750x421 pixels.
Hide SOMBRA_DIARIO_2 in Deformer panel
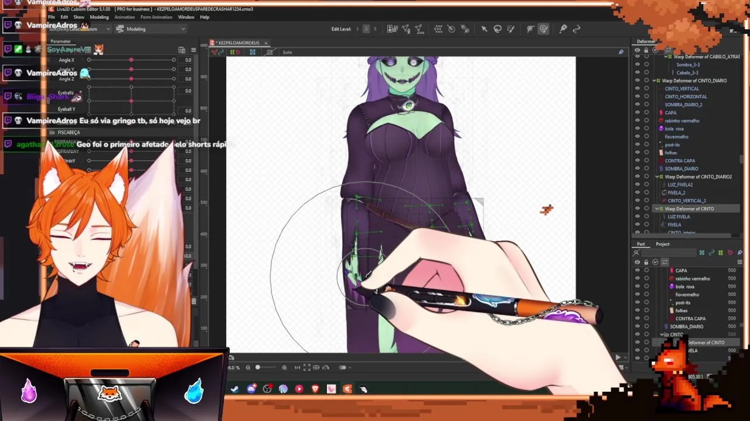pos(637,105)
